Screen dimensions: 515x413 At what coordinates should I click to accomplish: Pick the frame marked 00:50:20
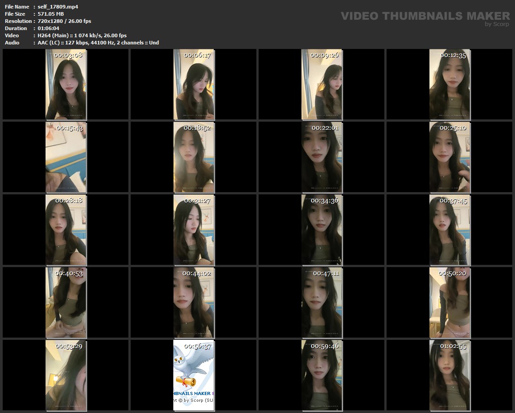(449, 303)
